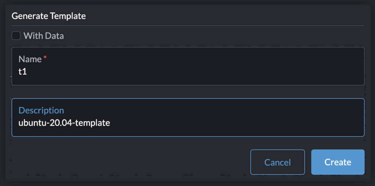Click the word "Template" in dialog header
This screenshot has width=375, height=186.
(67, 16)
